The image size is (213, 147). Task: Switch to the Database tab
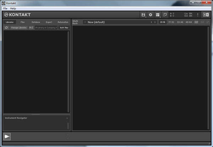[35, 22]
